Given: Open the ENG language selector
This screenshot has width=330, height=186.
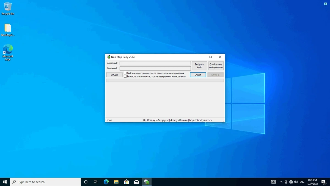Looking at the screenshot, I should tap(302, 182).
